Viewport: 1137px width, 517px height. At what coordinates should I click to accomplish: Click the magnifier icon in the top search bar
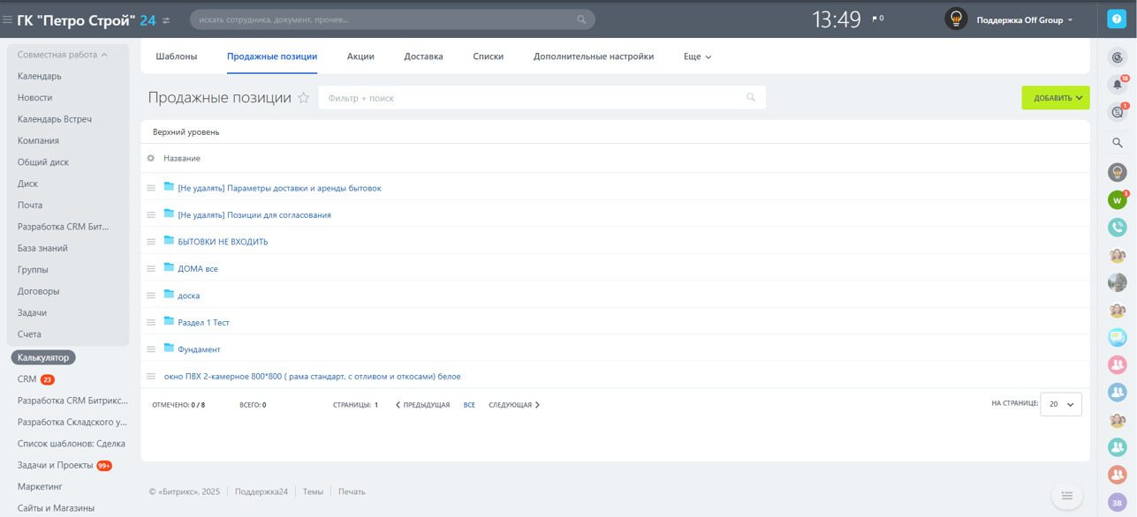(581, 19)
